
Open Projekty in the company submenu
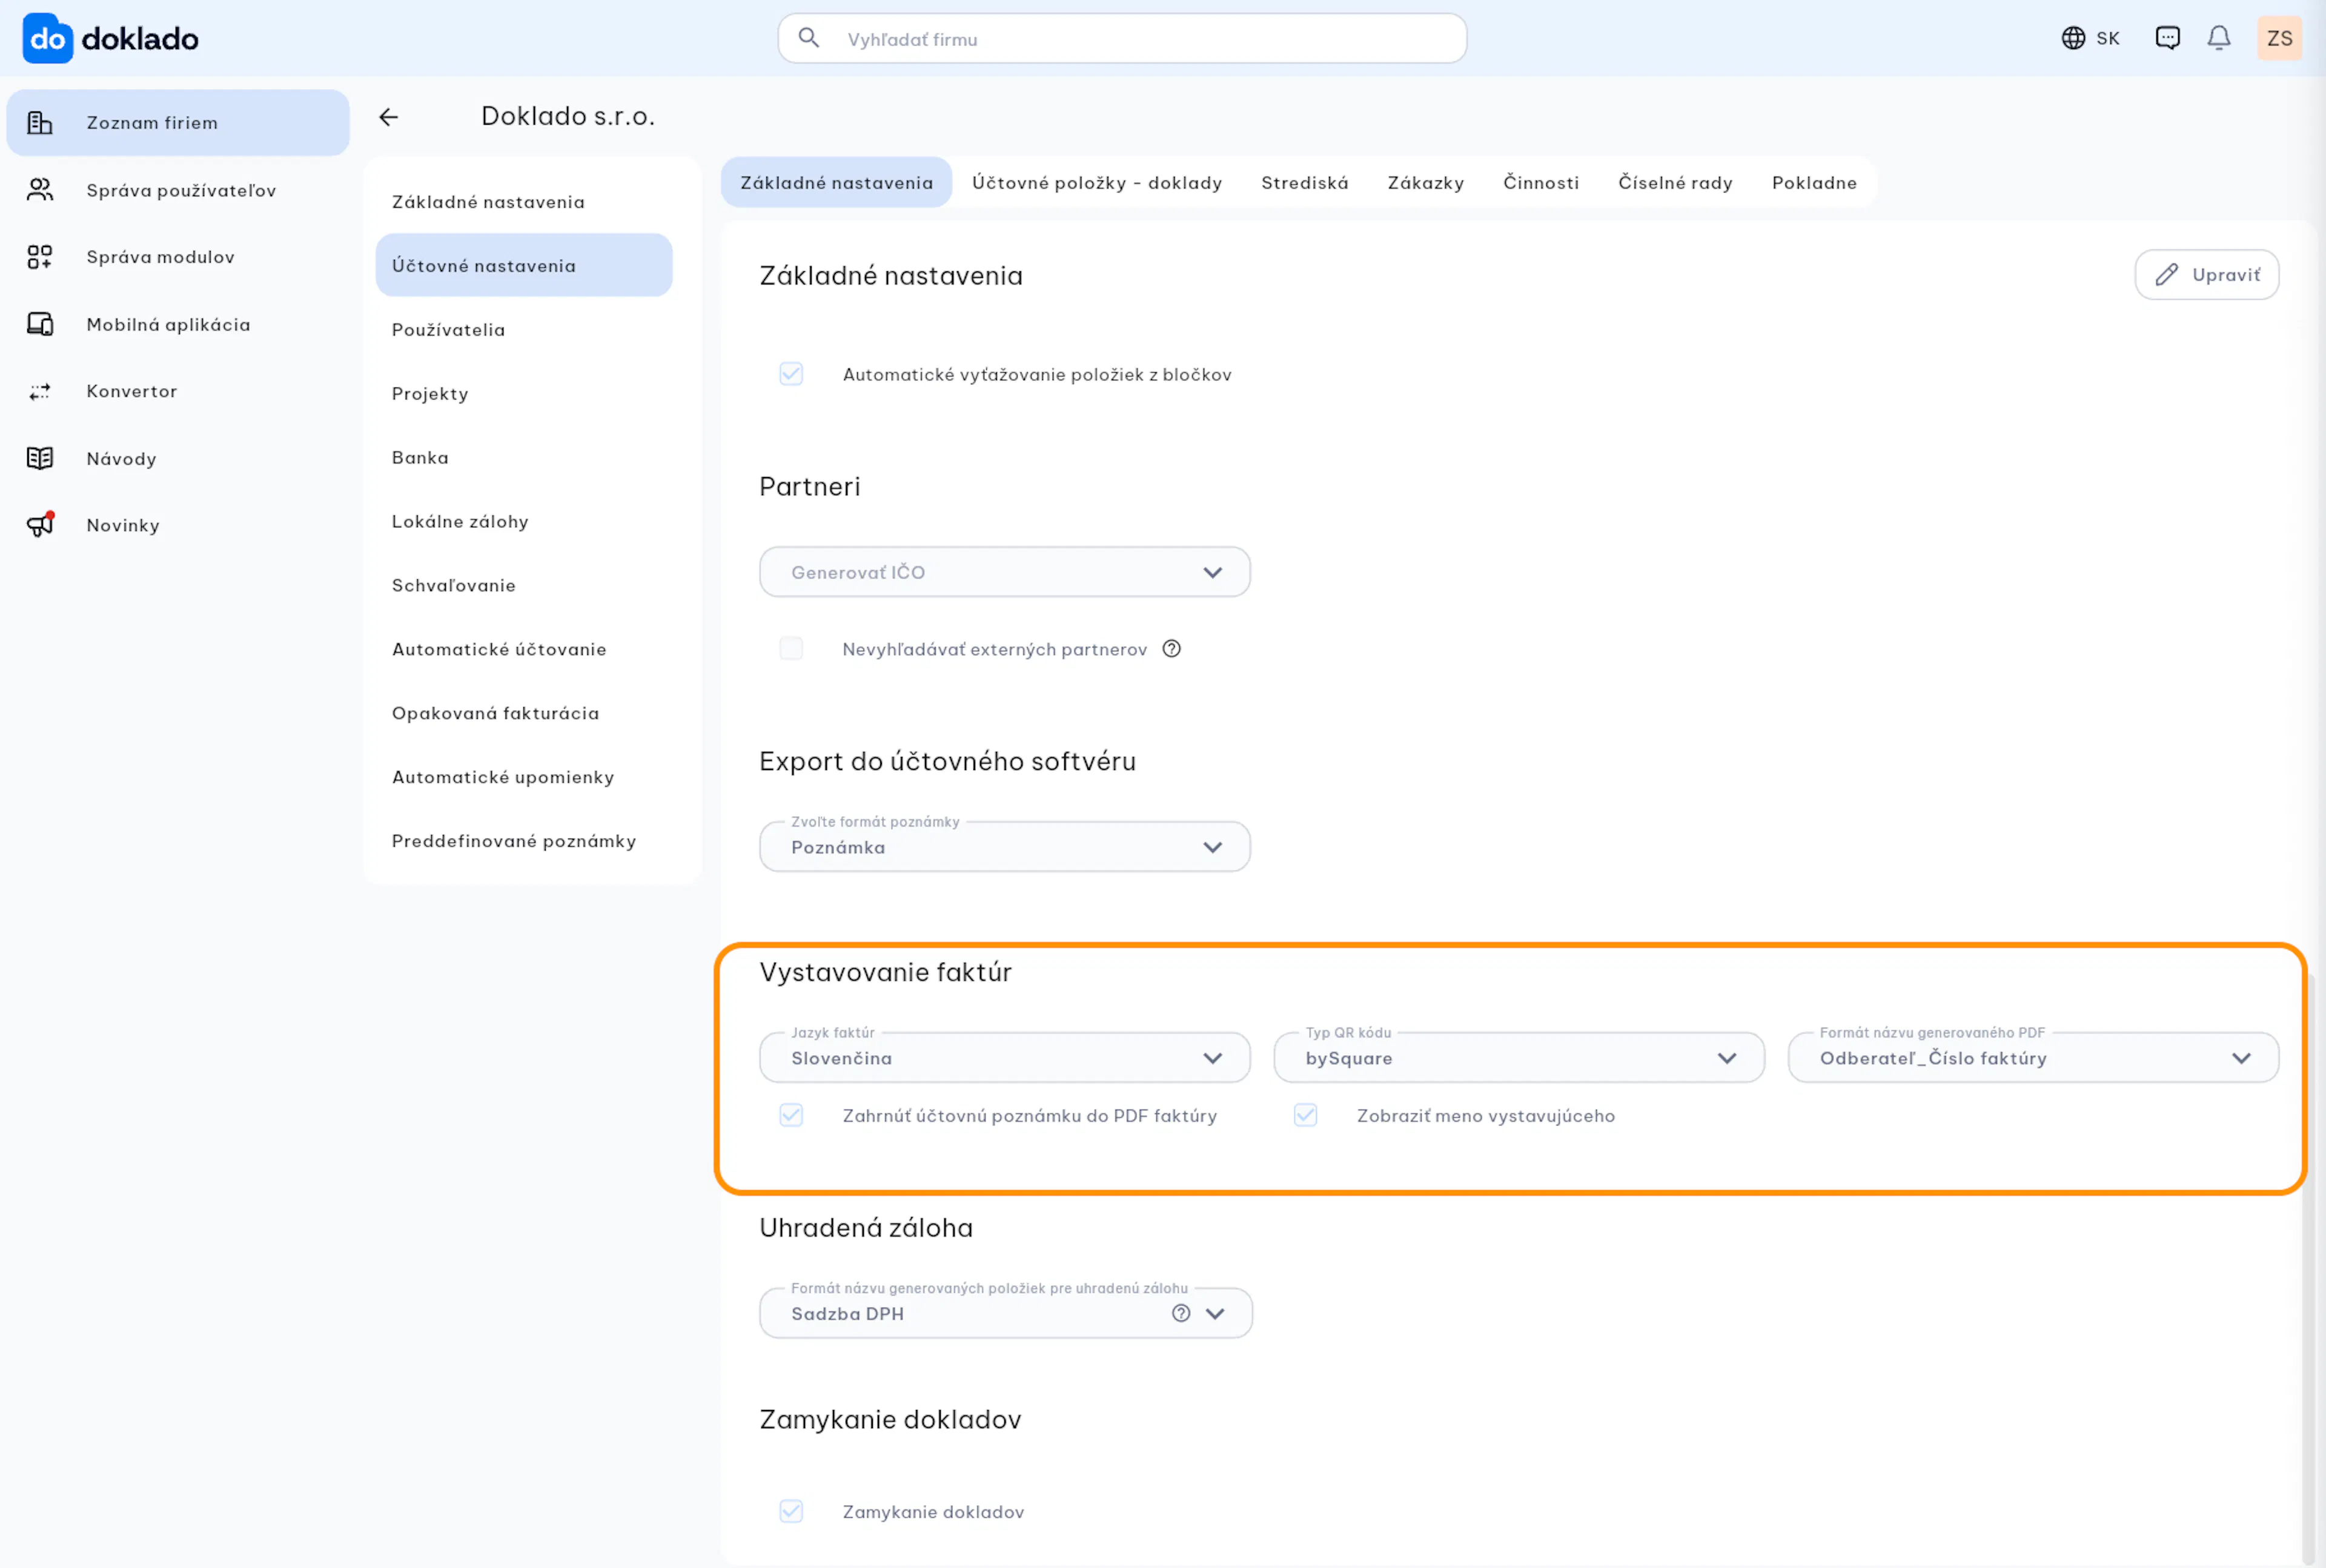[524, 393]
